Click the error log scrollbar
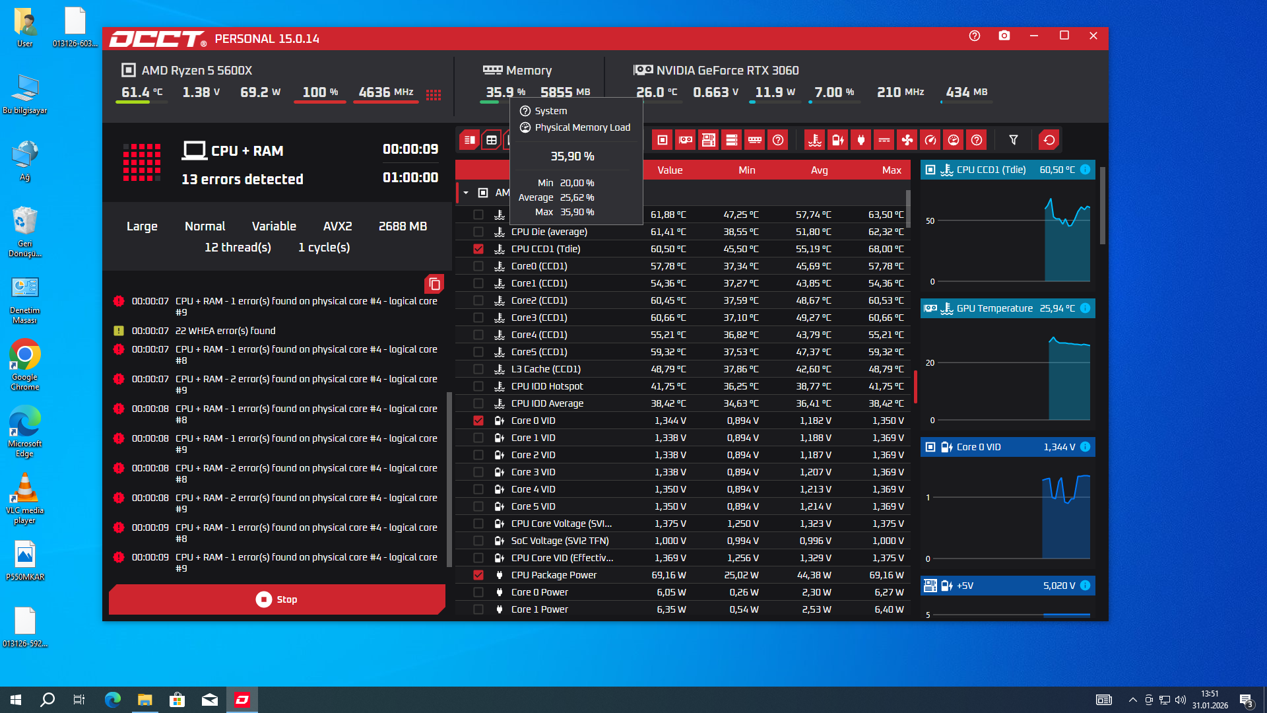 (449, 479)
